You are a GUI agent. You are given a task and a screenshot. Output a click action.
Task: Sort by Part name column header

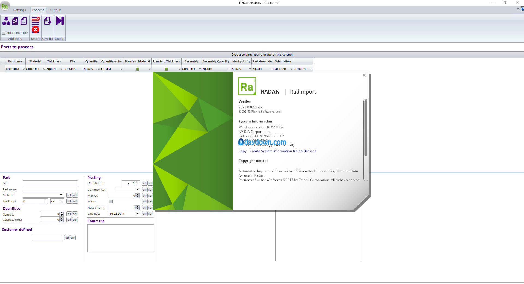[x=15, y=61]
